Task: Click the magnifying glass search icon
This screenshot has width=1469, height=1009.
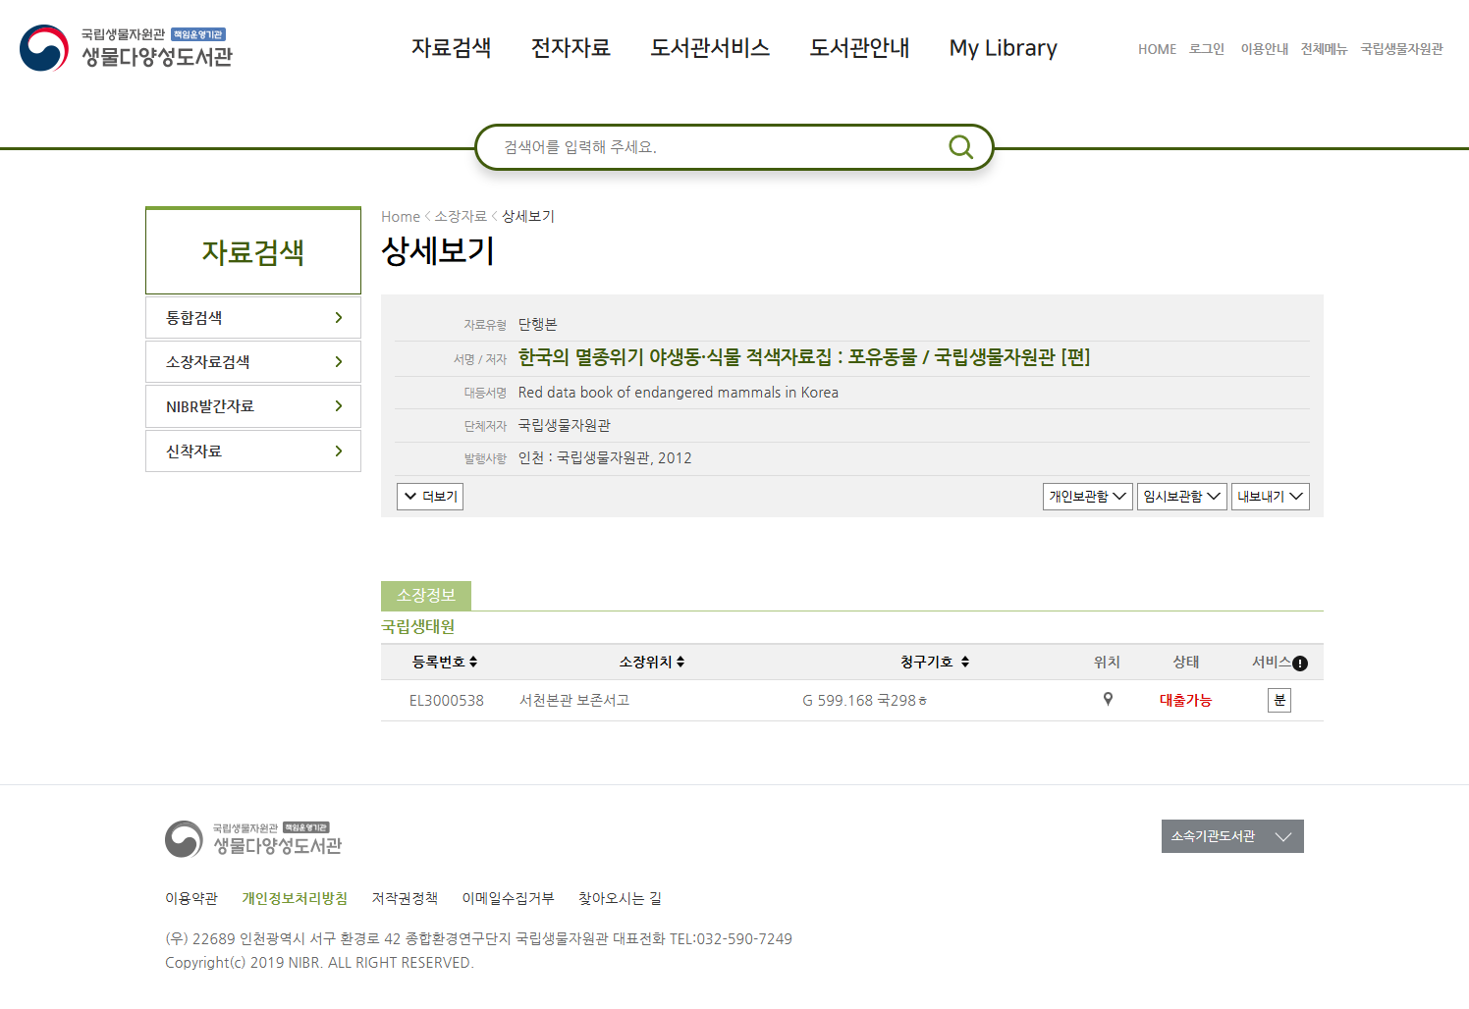Action: 960,147
